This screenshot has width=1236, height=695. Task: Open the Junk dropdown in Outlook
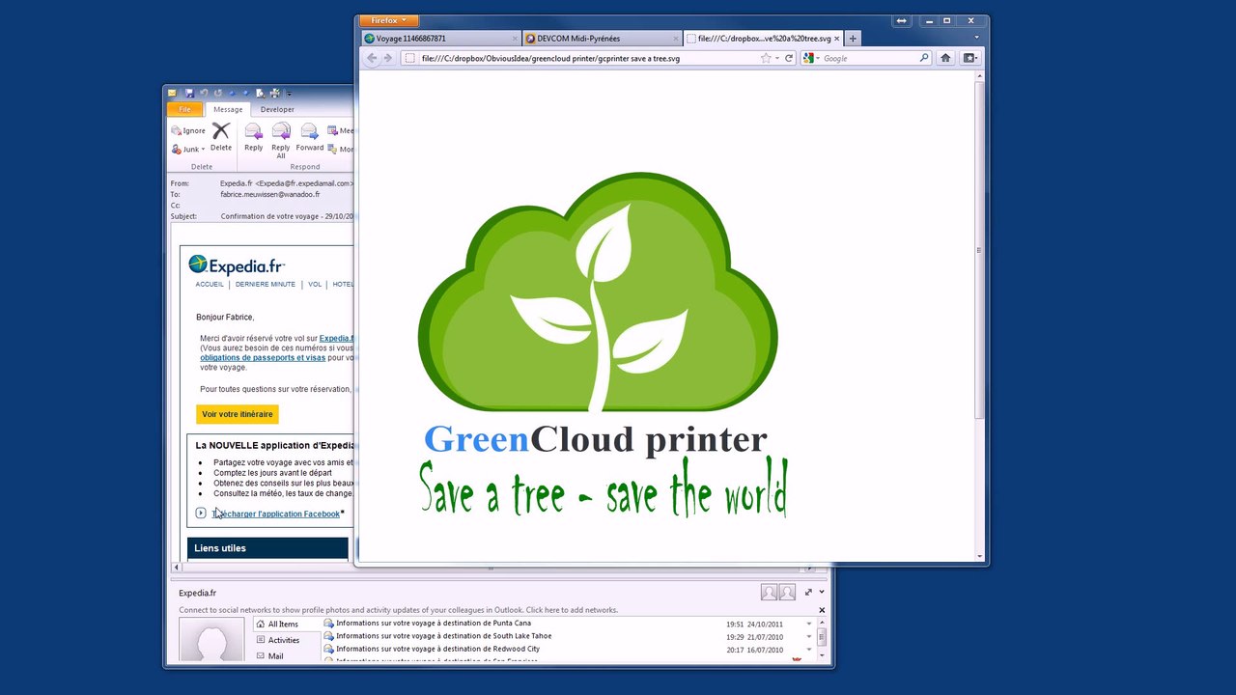(188, 149)
